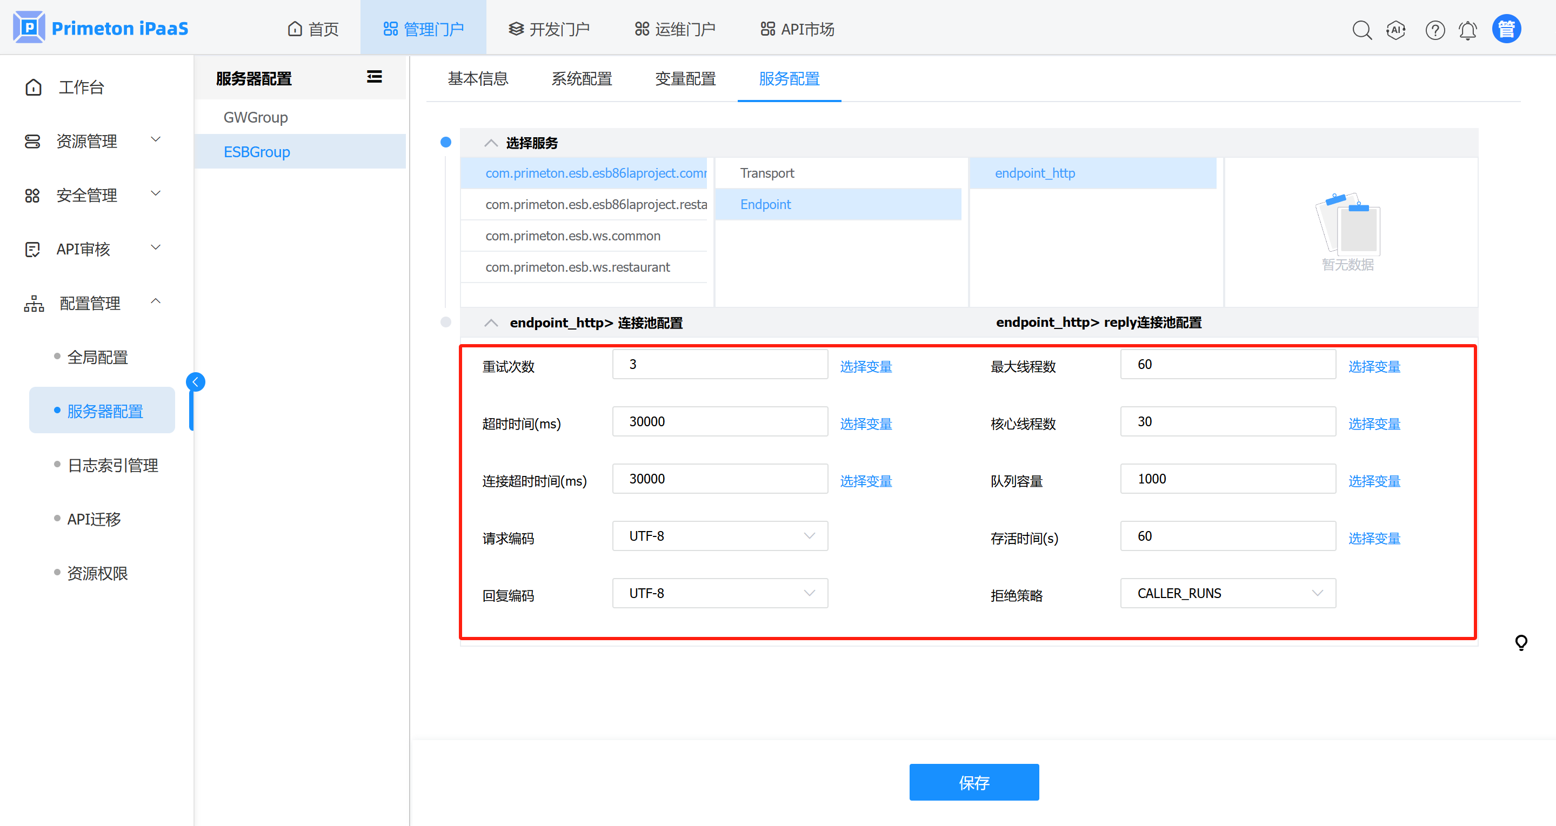Collapse the endpoint_http 连接池配置 section
This screenshot has width=1556, height=826.
click(491, 323)
